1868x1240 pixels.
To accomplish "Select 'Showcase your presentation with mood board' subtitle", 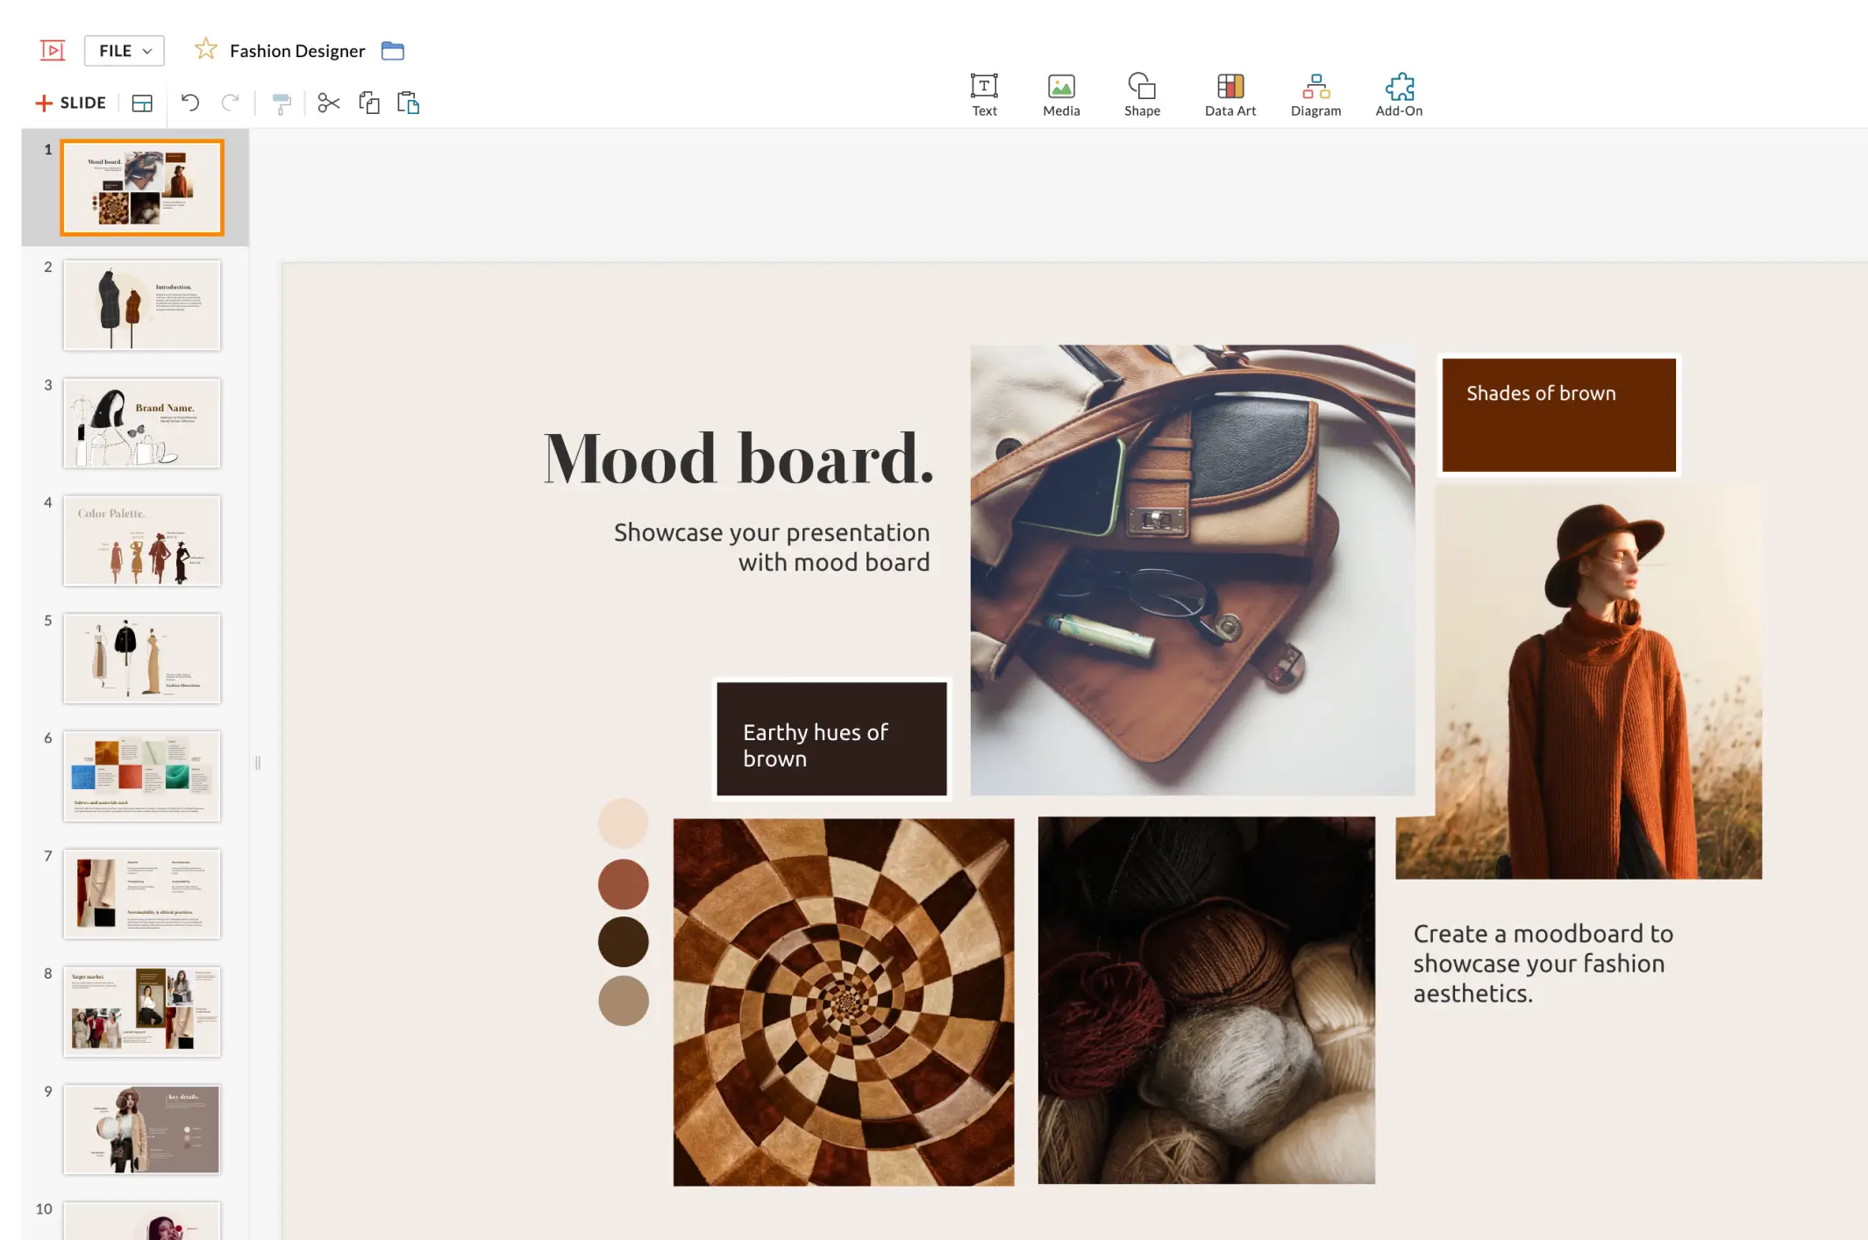I will point(772,547).
